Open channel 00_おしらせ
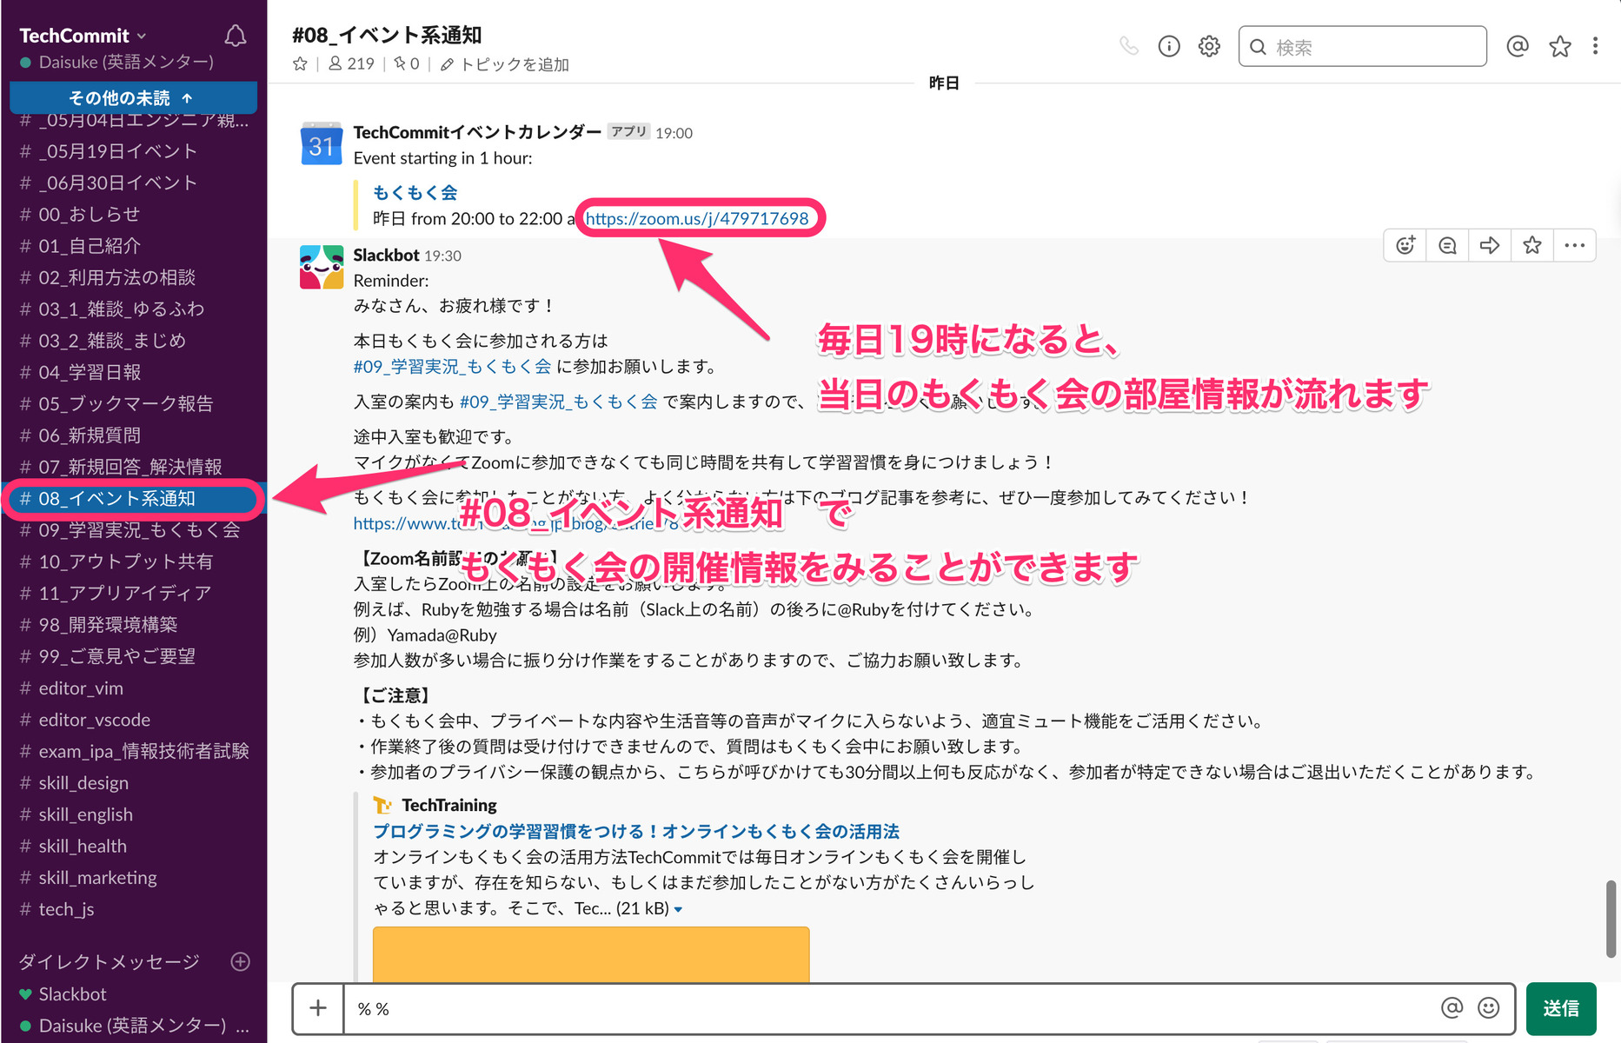 pos(133,215)
